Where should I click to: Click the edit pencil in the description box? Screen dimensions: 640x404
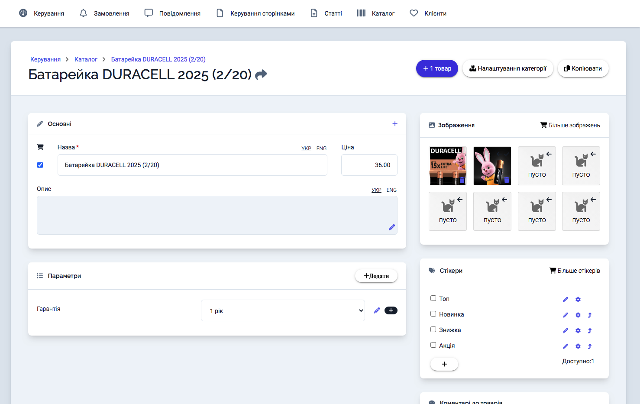[392, 227]
